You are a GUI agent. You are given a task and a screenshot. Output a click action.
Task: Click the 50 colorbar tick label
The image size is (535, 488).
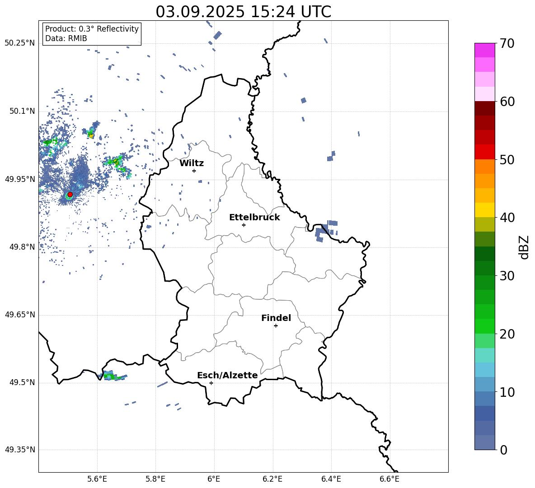point(507,160)
